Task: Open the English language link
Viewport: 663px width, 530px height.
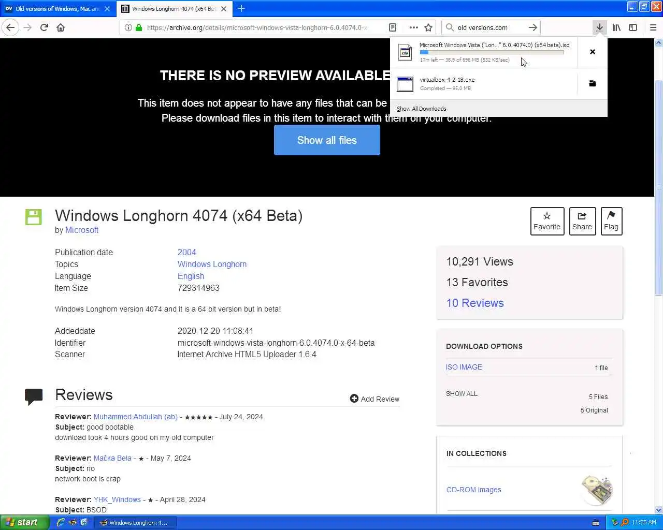Action: click(191, 276)
